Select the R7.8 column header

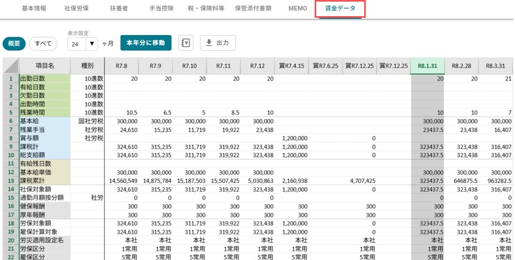pyautogui.click(x=122, y=66)
